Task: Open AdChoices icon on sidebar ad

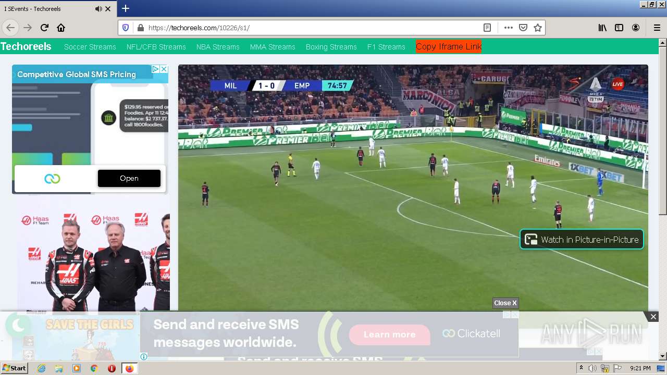Action: [155, 69]
